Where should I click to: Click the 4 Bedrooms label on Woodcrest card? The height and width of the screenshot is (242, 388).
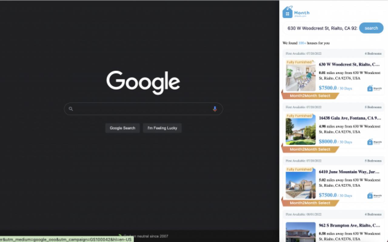click(x=373, y=54)
